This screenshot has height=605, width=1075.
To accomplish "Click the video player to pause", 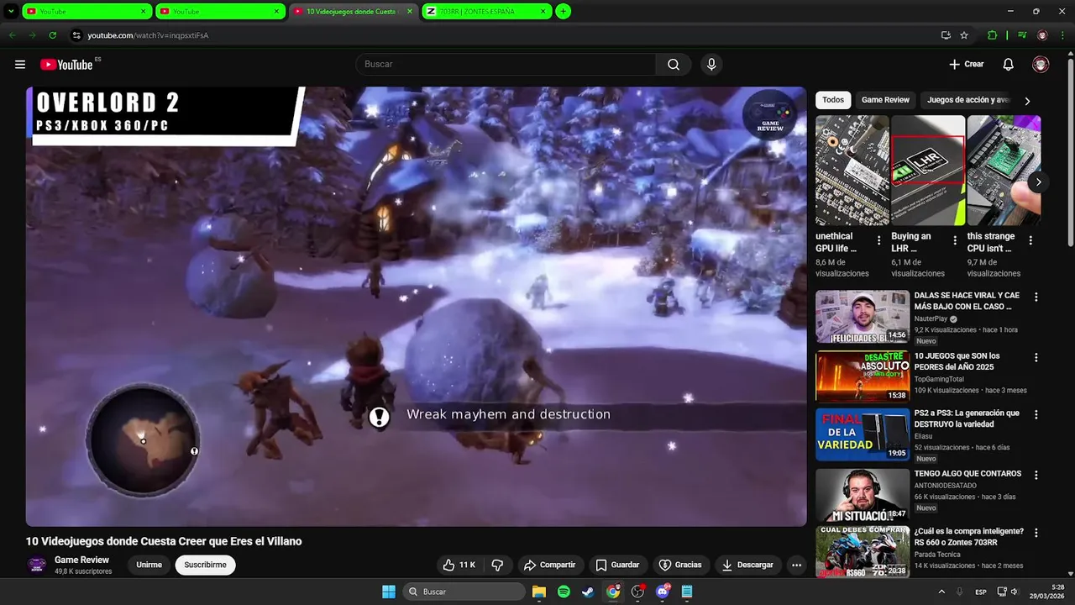I will pyautogui.click(x=416, y=307).
